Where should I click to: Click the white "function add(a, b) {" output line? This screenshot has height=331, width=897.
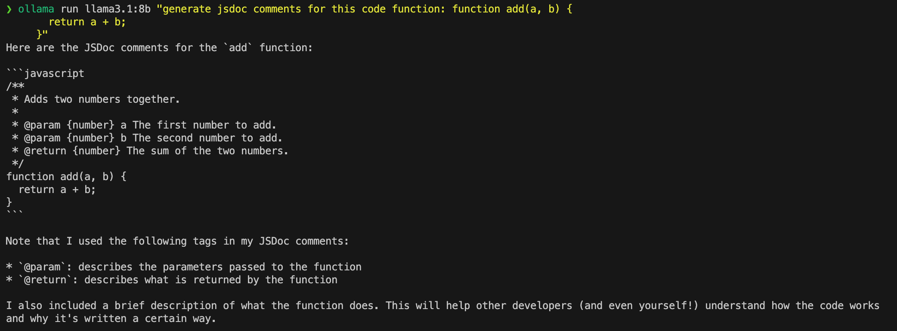[66, 177]
